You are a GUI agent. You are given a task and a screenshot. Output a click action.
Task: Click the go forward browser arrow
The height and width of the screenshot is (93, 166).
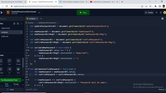coord(2,6)
